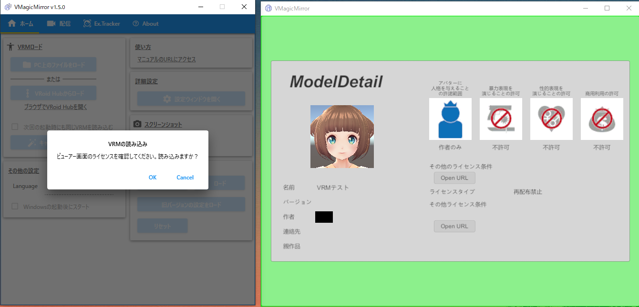Click the VRMテスト avatar thumbnail
The height and width of the screenshot is (307, 639).
click(342, 137)
